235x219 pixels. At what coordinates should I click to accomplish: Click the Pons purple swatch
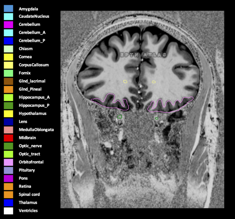(x=8, y=178)
